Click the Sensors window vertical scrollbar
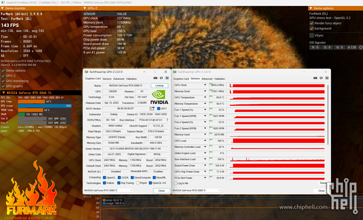The image size is (363, 220). click(328, 115)
